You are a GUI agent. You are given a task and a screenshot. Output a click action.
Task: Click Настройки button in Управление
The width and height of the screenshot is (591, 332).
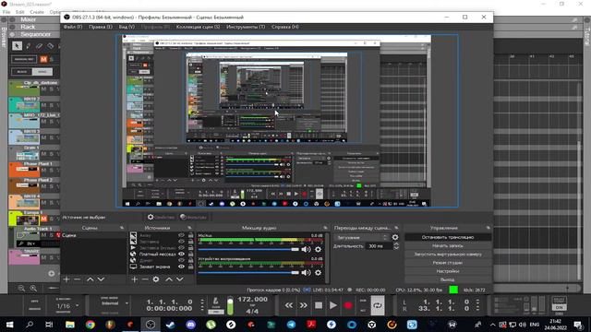[448, 271]
